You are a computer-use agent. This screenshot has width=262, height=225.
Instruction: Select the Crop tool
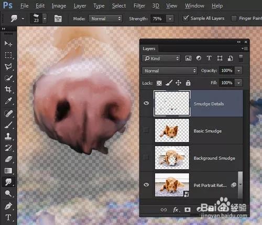(8, 89)
